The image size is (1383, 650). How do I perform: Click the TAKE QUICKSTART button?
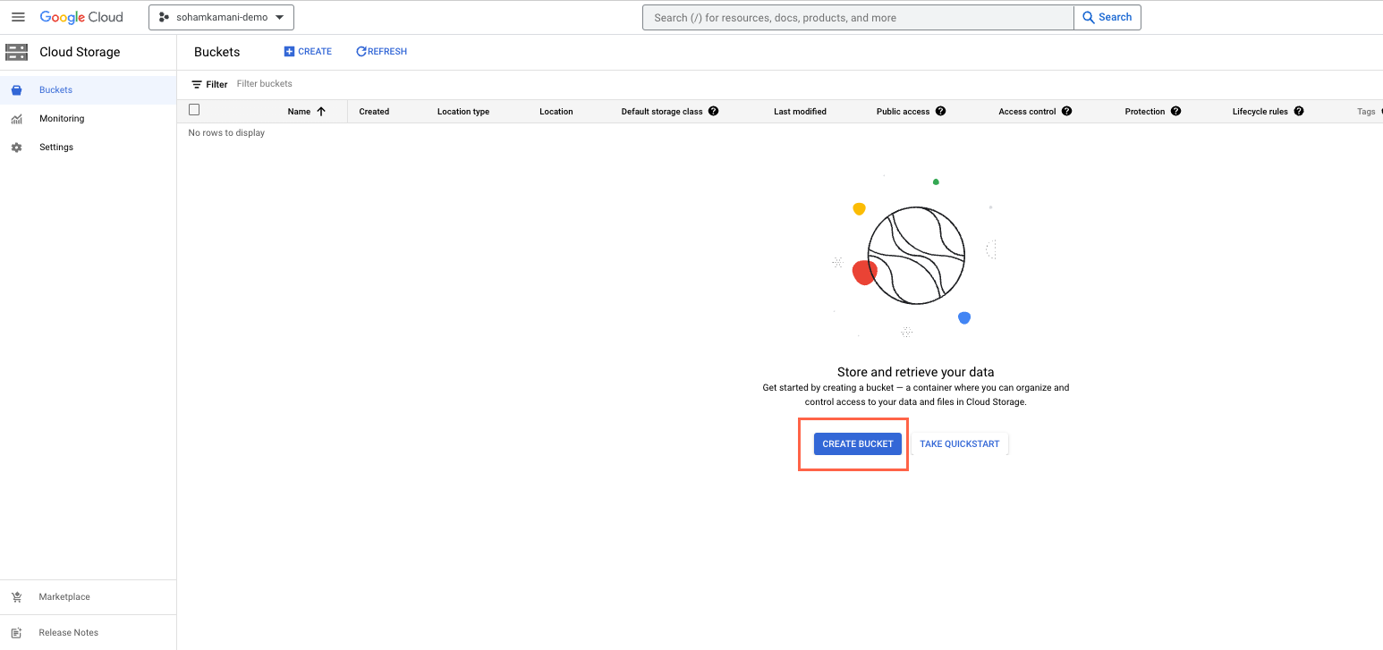pyautogui.click(x=959, y=443)
